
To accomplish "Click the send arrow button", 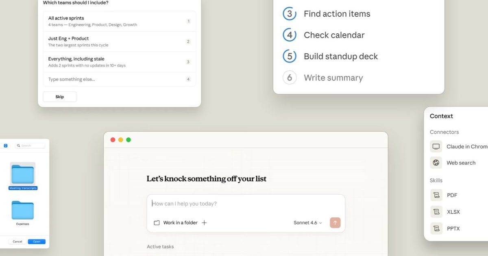I will point(335,223).
